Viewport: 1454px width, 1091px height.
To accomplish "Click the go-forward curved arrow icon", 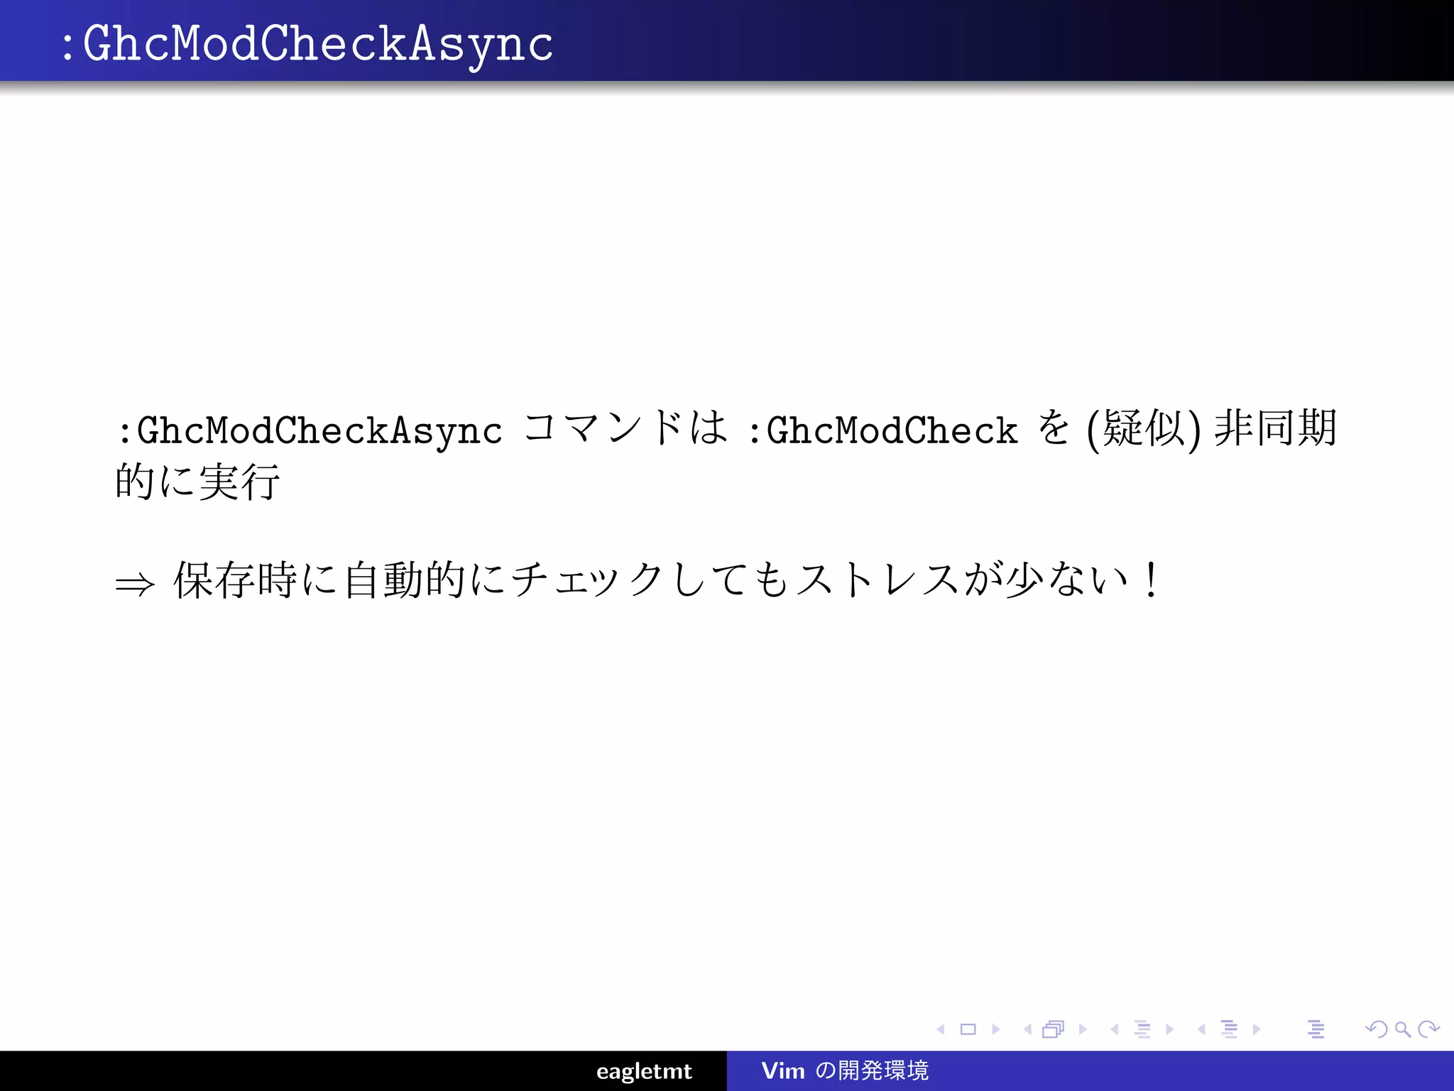I will (x=1428, y=1029).
